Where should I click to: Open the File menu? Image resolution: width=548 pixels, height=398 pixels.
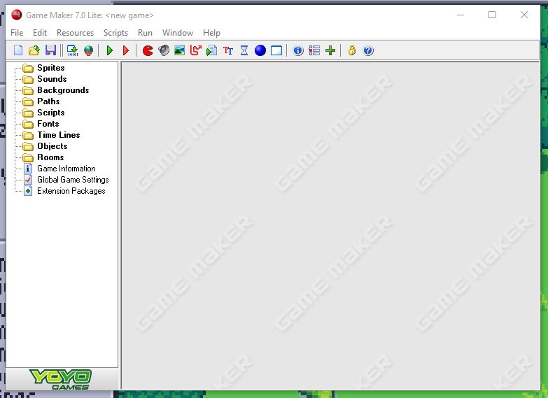(17, 32)
